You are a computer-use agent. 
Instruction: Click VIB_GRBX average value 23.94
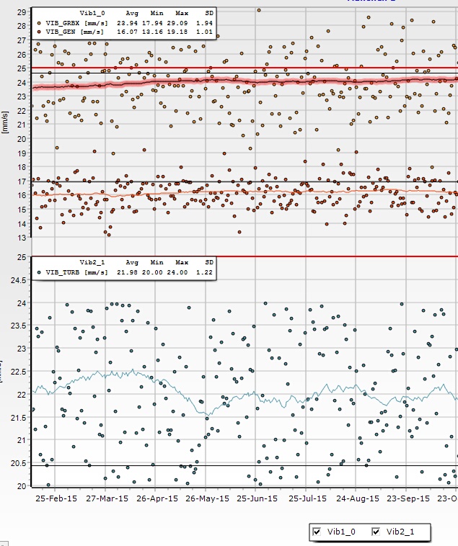(127, 23)
